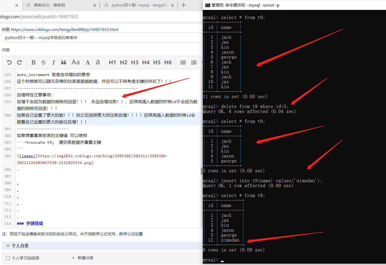Click line number 300 in the editor gutter

pyautogui.click(x=8, y=115)
